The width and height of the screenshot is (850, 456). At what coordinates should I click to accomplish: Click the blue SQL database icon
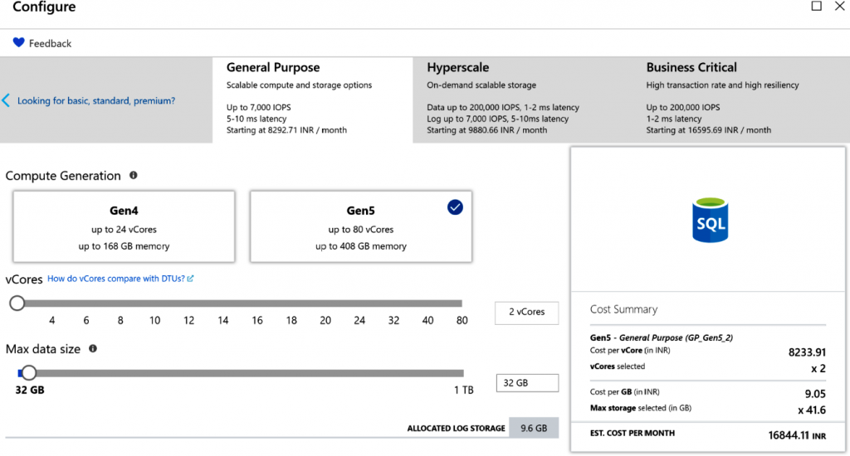pos(709,221)
